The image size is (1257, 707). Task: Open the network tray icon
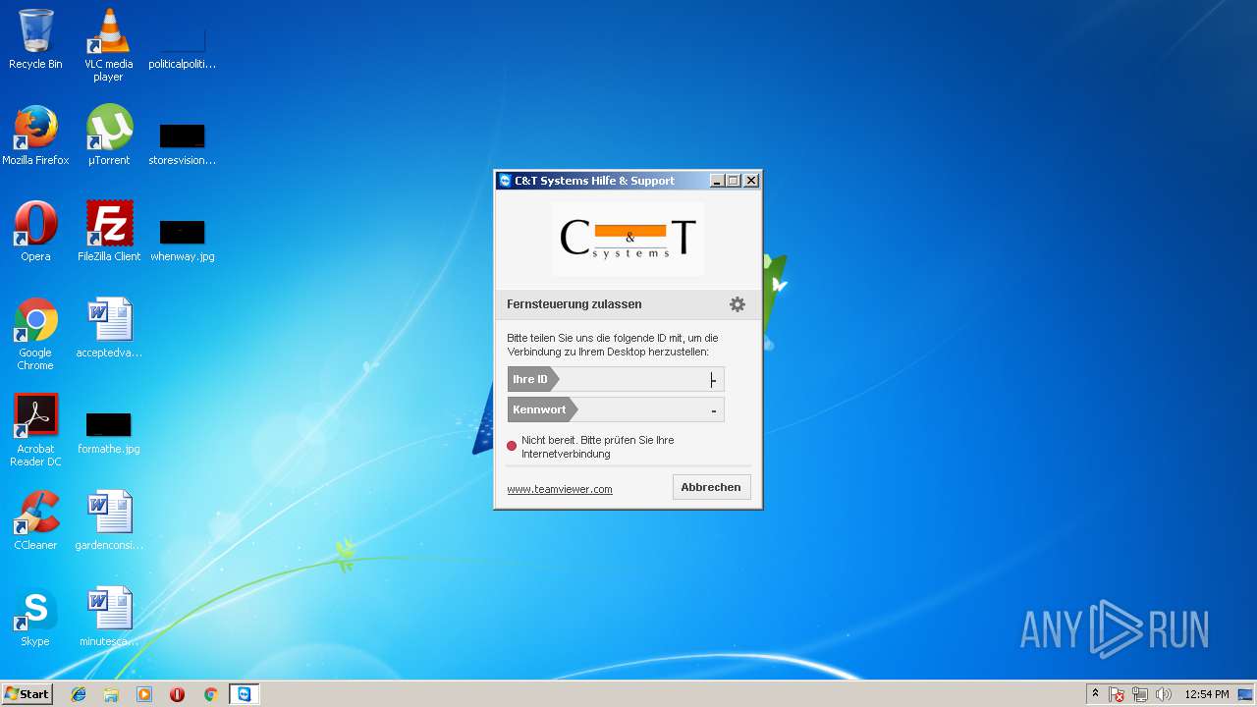[1140, 694]
